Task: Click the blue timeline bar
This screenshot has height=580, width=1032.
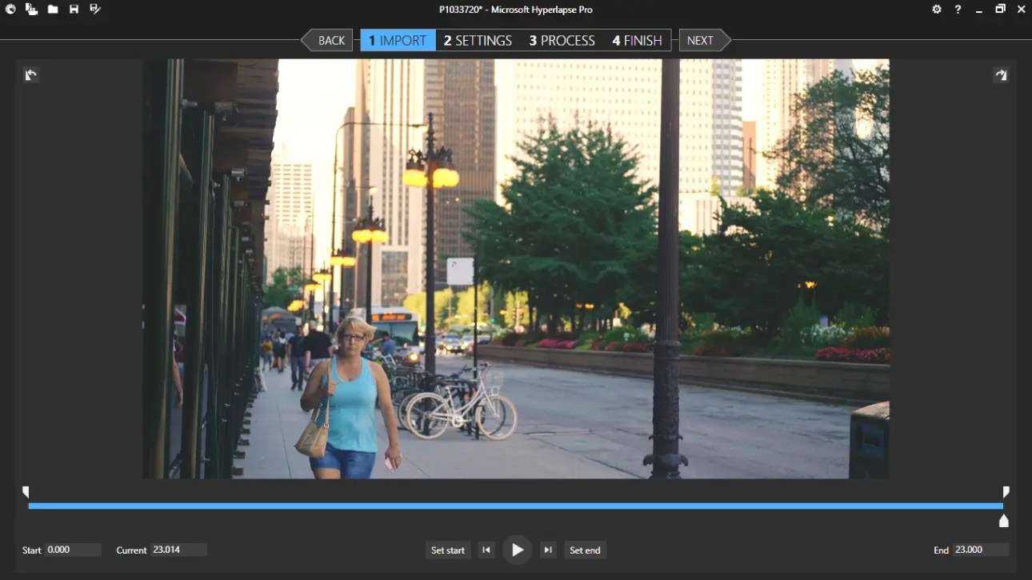Action: (515, 506)
